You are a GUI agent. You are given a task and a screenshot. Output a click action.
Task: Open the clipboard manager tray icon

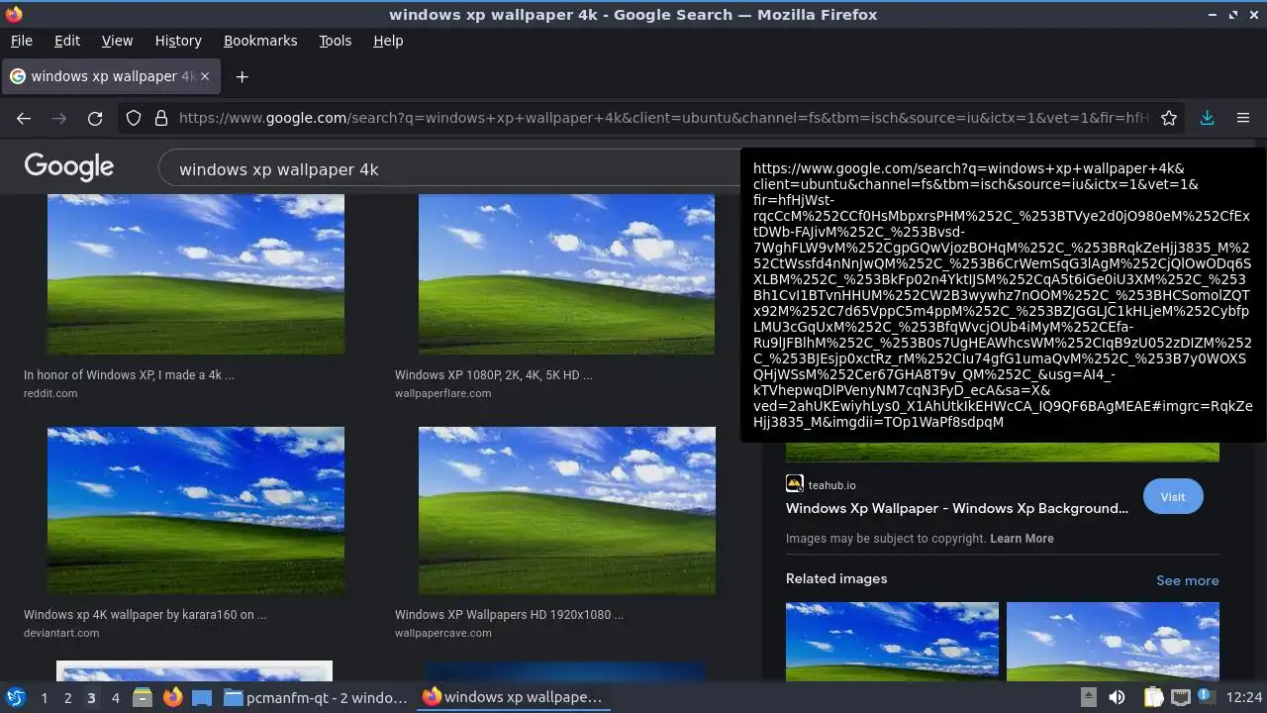point(1153,697)
